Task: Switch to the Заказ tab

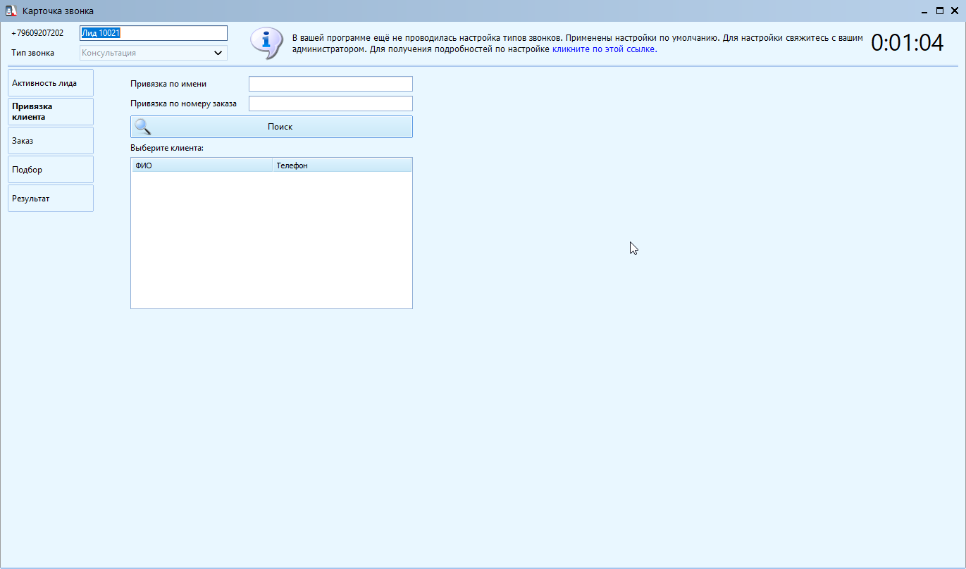Action: [51, 141]
